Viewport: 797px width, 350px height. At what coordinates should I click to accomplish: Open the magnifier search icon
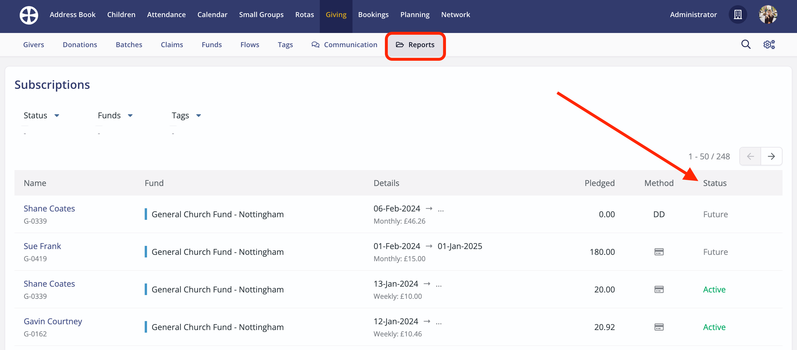click(x=746, y=45)
